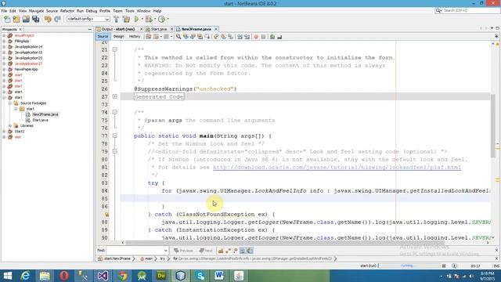Expand the Generated Code fold on line 27
The image size is (501, 282).
[115, 96]
